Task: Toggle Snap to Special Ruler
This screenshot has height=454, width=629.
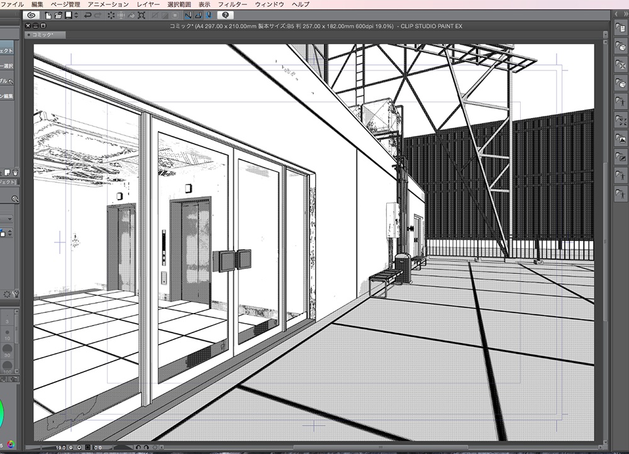Action: 198,15
